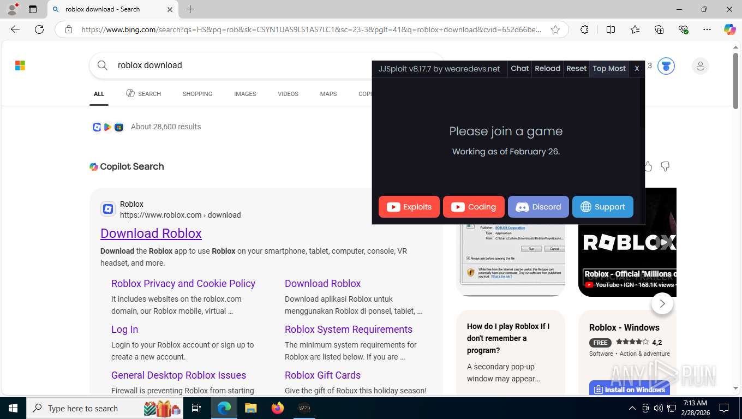Open Browser essentials heart icon
Image resolution: width=742 pixels, height=419 pixels.
(683, 29)
